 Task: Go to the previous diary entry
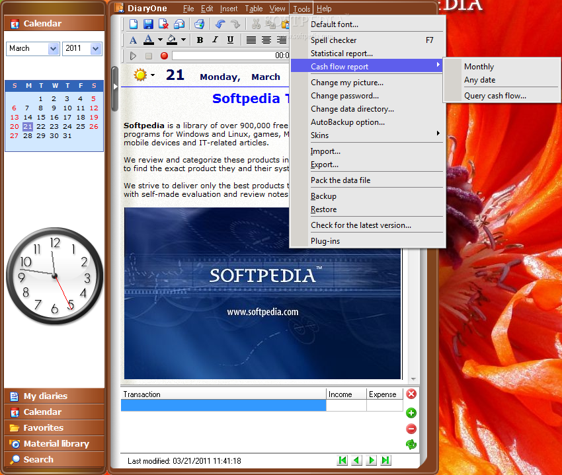357,460
